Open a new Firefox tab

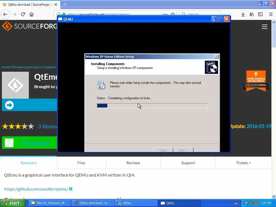[x=65, y=4]
